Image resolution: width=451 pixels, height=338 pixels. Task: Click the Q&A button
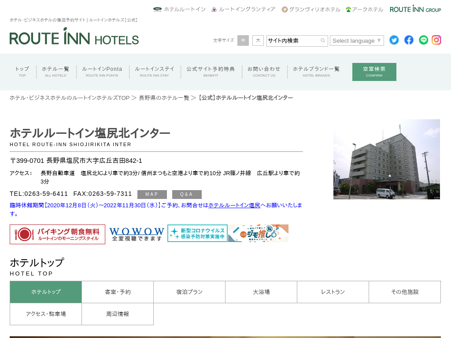coord(187,194)
